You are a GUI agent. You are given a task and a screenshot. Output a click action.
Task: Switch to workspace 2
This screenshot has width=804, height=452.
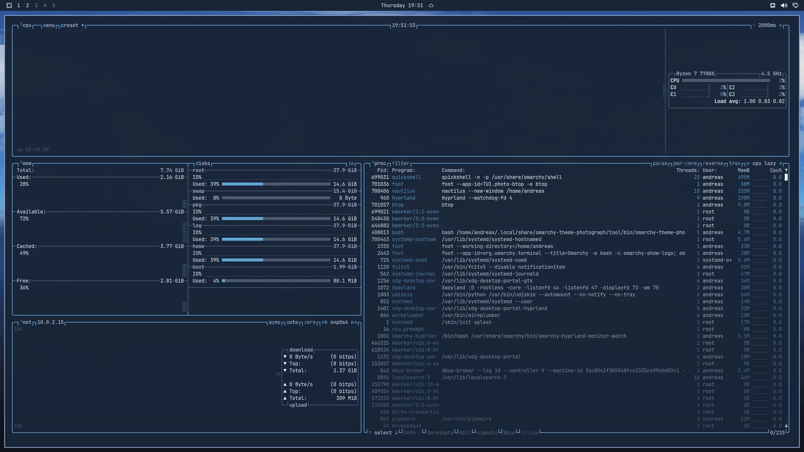[x=27, y=5]
